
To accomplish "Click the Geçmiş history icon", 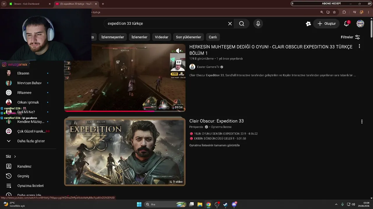I will (9, 176).
